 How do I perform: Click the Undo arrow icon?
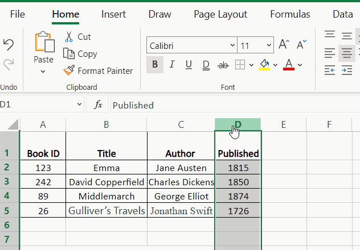pyautogui.click(x=9, y=45)
